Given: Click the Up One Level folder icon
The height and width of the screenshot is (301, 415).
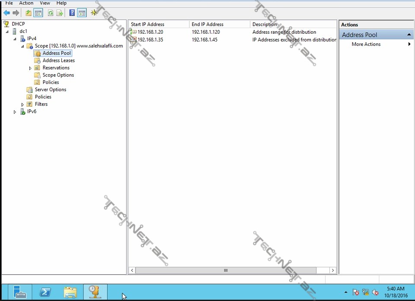Looking at the screenshot, I should 29,13.
